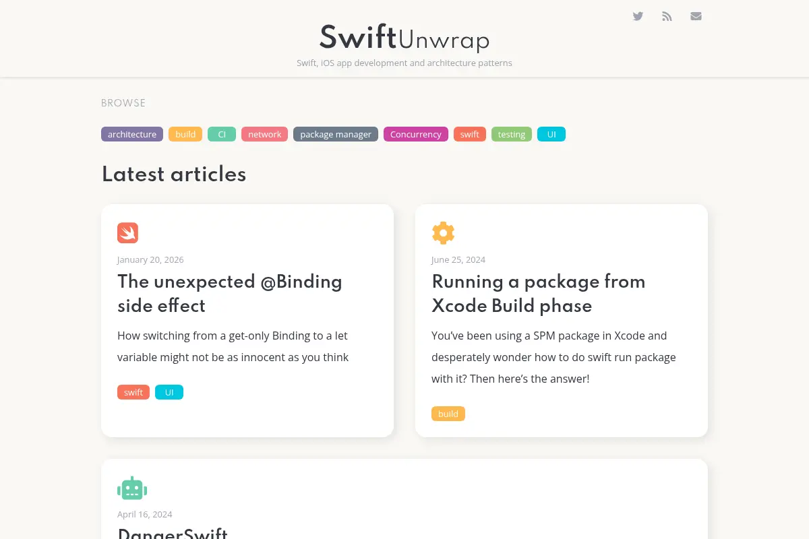Select the network tag
The height and width of the screenshot is (539, 809).
[264, 134]
